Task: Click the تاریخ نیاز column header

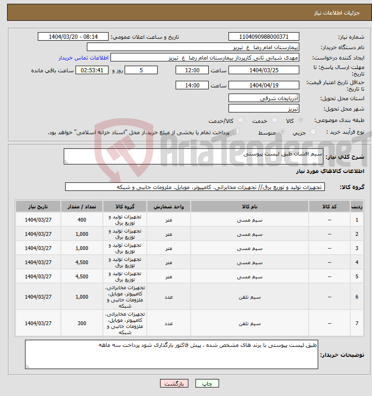Action: pos(38,207)
